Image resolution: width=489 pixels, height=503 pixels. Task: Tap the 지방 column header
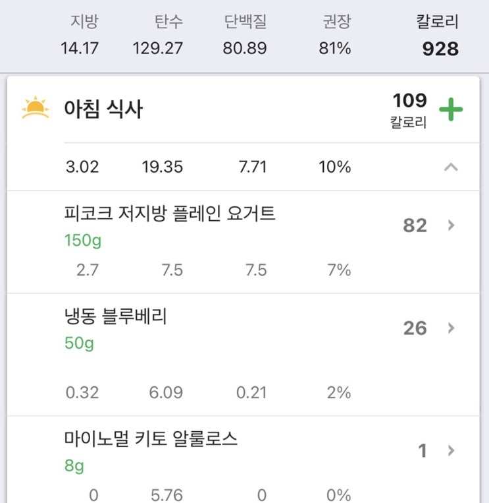(84, 22)
